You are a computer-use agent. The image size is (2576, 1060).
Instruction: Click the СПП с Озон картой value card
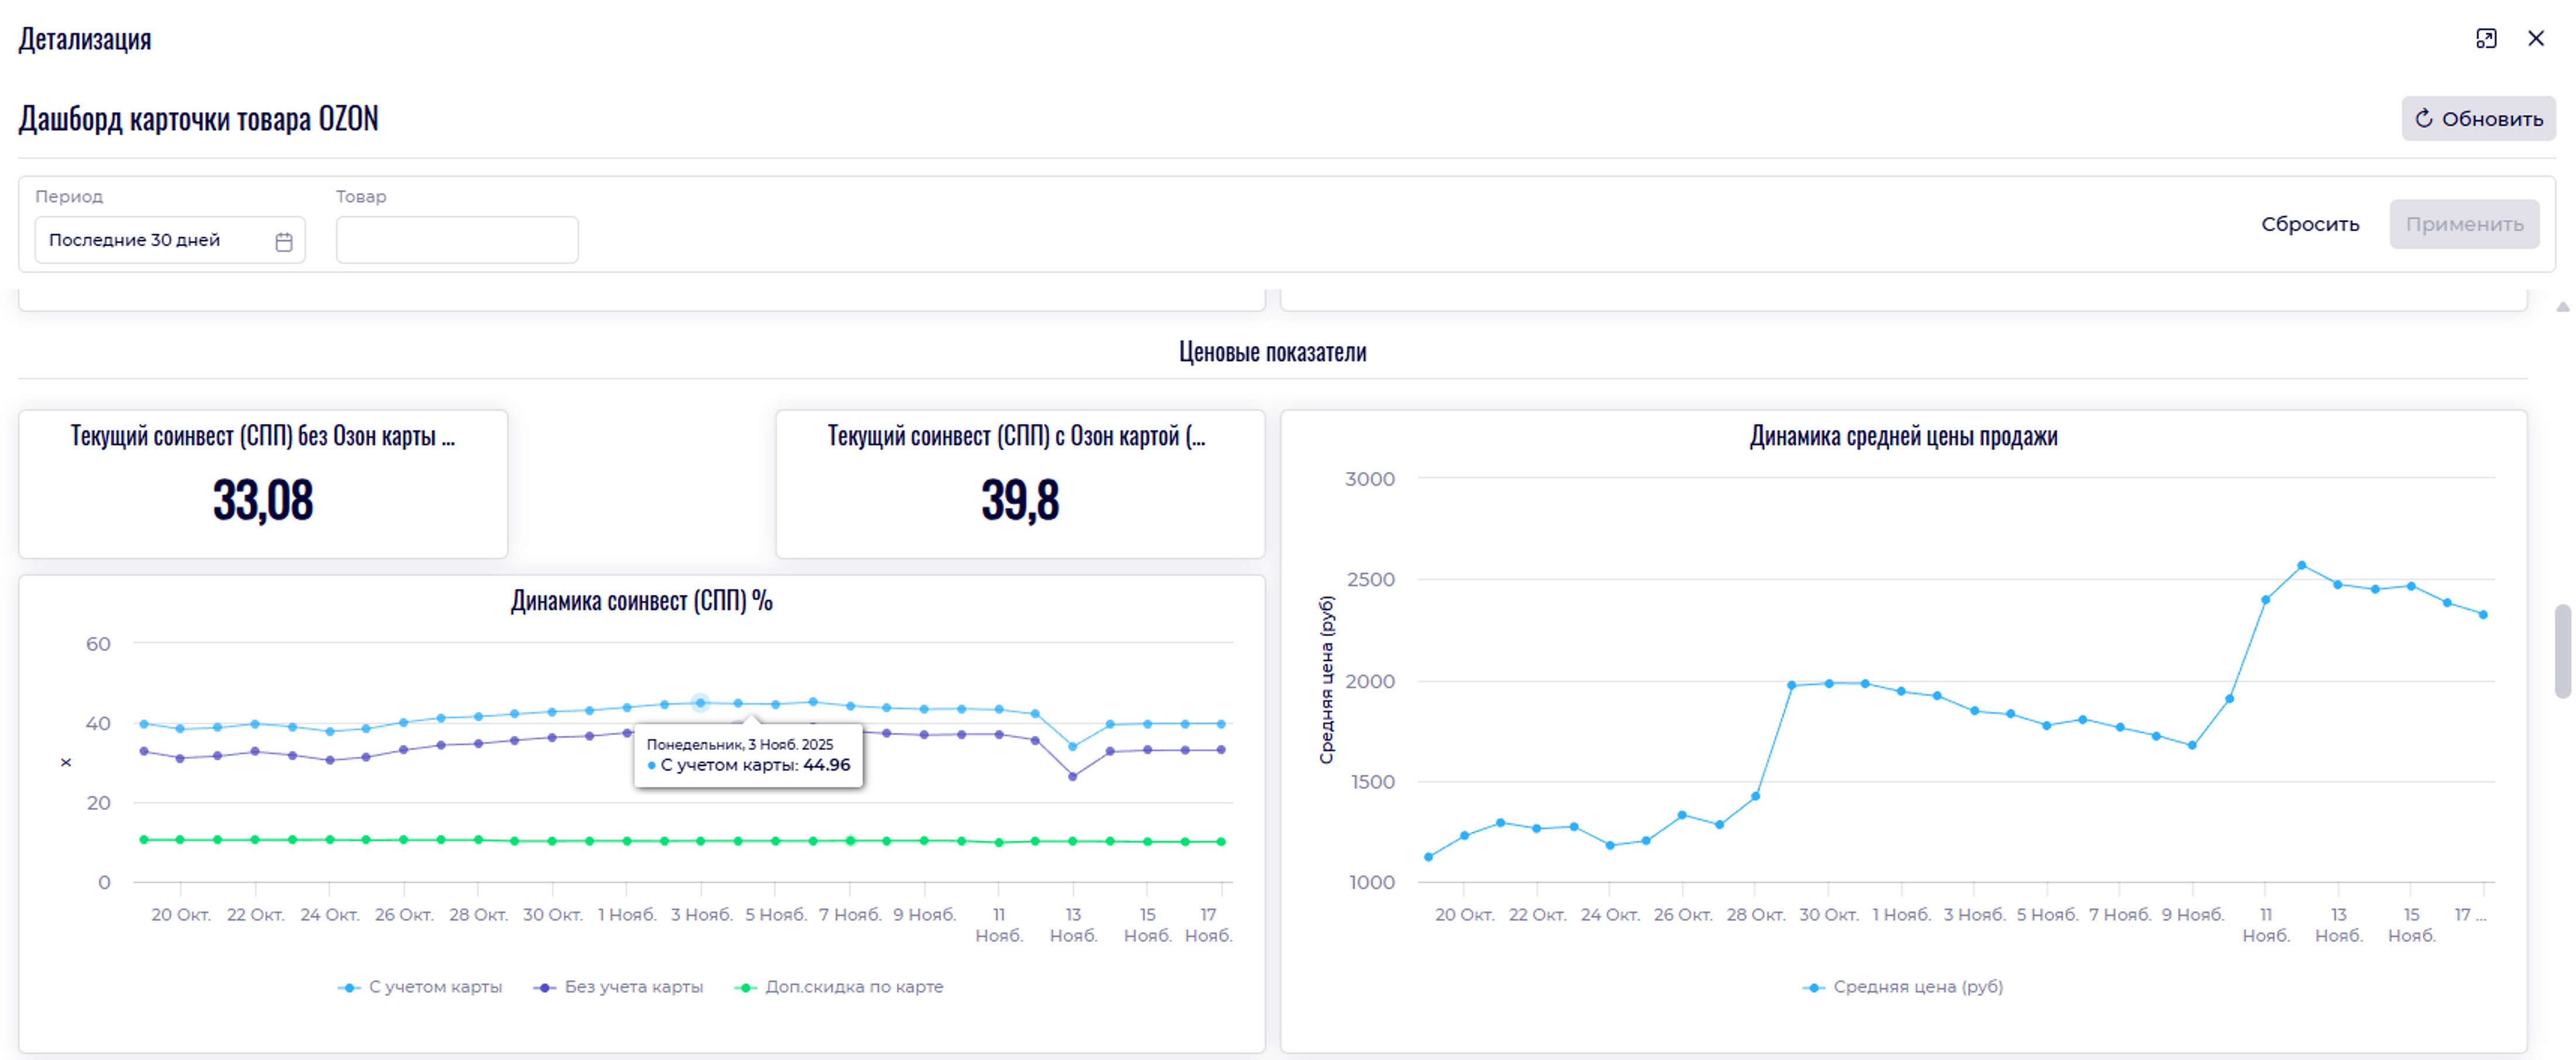(1020, 484)
